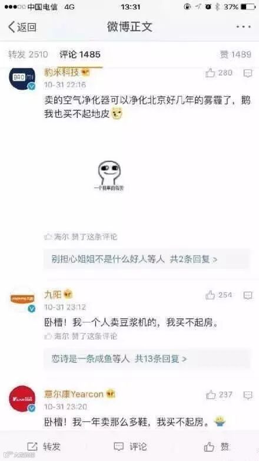Switch to the 评论 1485 tab
Image resolution: width=259 pixels, height=461 pixels.
click(x=80, y=54)
